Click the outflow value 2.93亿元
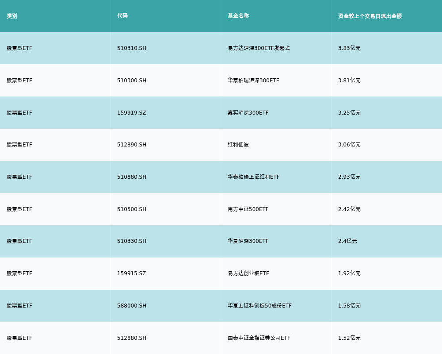Image resolution: width=442 pixels, height=354 pixels. pos(349,177)
